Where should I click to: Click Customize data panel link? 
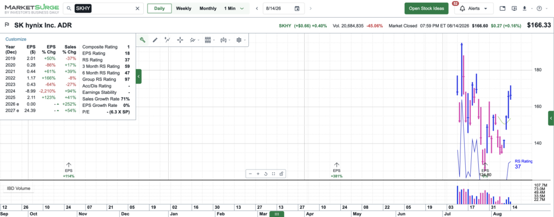click(16, 39)
